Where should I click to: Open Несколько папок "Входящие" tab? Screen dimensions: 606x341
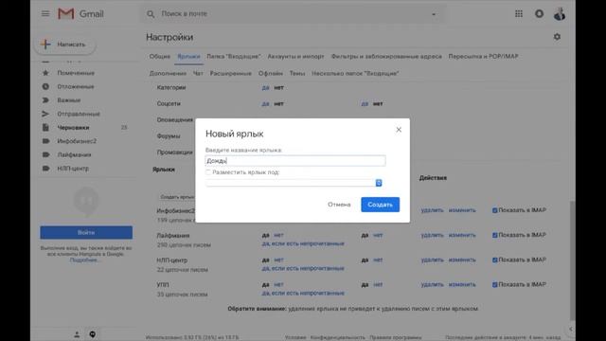click(355, 74)
